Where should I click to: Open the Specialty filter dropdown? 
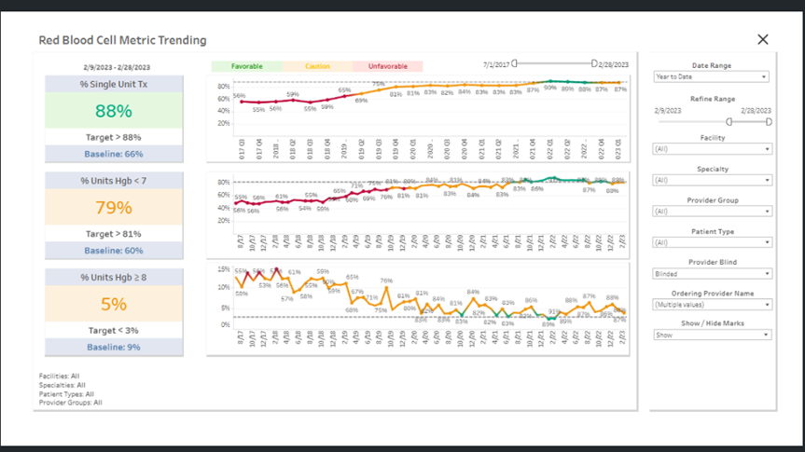tap(712, 180)
